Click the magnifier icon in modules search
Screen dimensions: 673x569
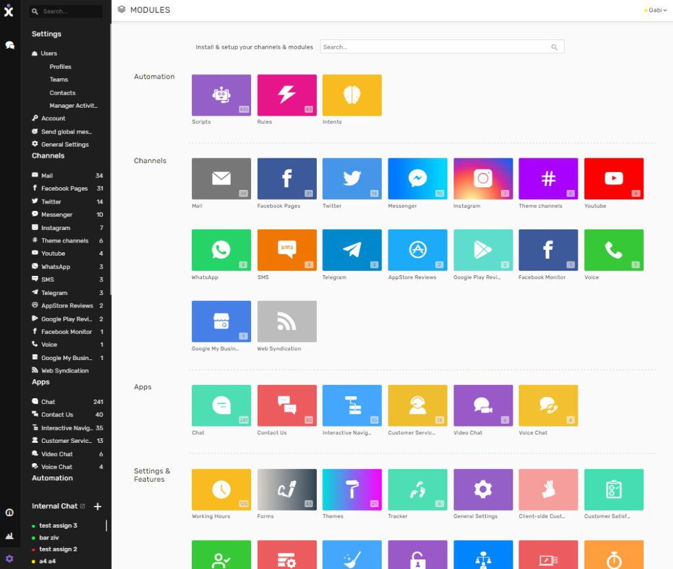554,47
